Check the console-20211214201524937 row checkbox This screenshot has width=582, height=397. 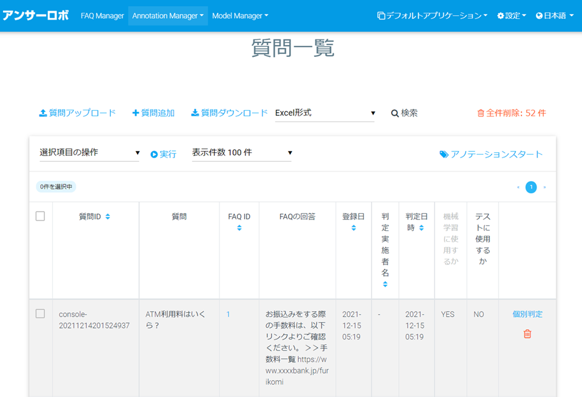(41, 313)
